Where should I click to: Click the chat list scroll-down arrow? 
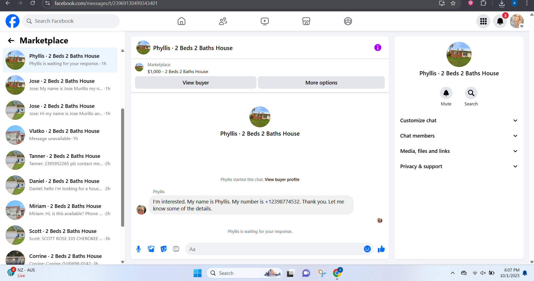coord(123,262)
